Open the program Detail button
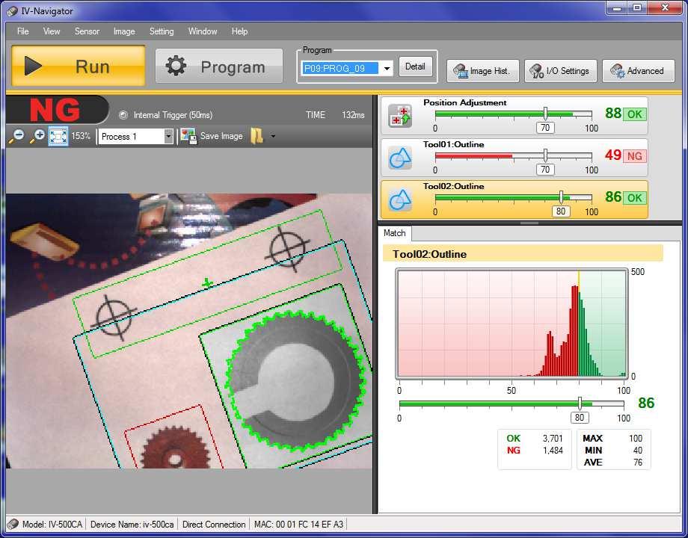Screen dimensions: 688x538 pyautogui.click(x=415, y=67)
